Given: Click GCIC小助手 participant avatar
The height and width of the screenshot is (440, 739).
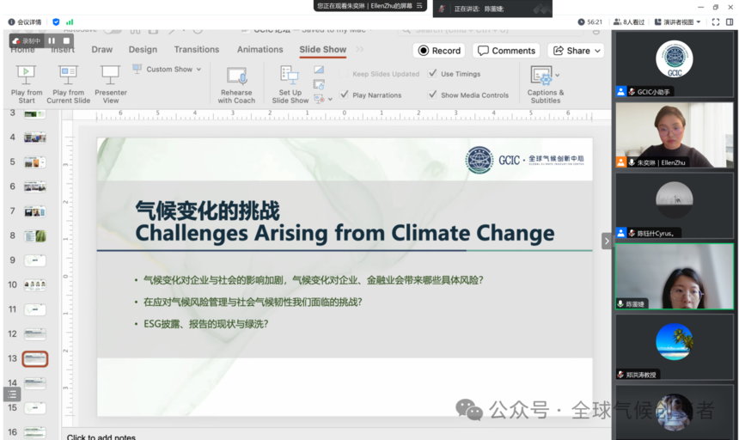Looking at the screenshot, I should (x=675, y=59).
